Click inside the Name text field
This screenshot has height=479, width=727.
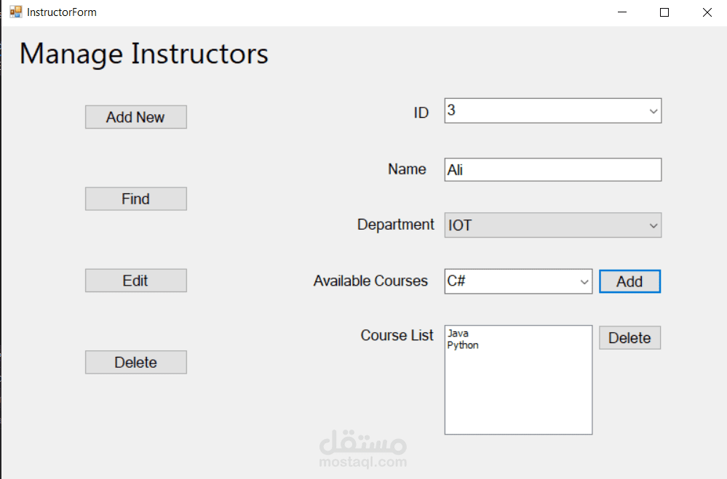point(552,170)
